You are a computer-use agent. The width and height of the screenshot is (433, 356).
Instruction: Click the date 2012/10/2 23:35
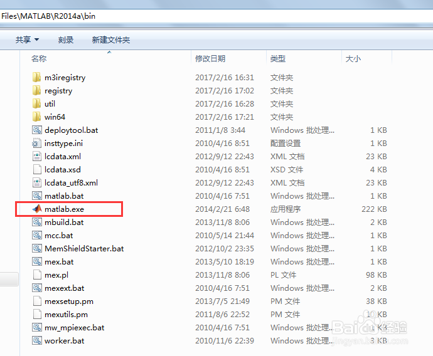pos(225,248)
